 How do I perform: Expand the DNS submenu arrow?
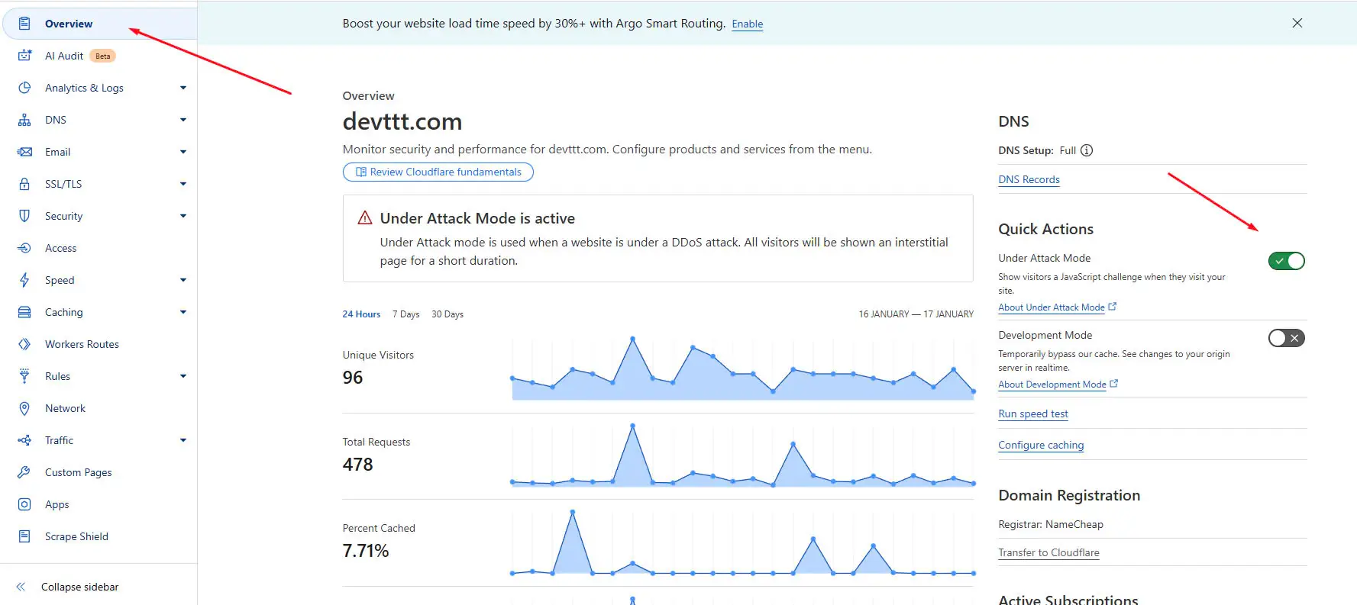tap(183, 120)
